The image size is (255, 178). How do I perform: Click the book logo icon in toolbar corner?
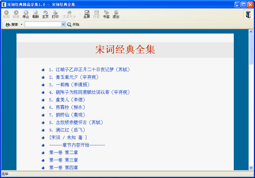[x=248, y=14]
